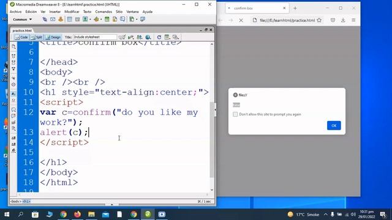Viewport: 392px width, 220px height.
Task: Select the <h1> tag in tag selector
Action: pos(26,201)
